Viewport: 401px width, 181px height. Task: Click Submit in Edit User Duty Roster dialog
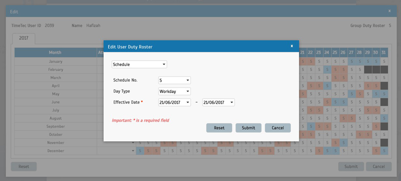(248, 128)
